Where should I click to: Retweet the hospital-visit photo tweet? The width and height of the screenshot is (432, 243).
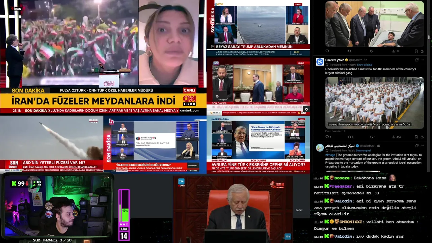(349, 51)
